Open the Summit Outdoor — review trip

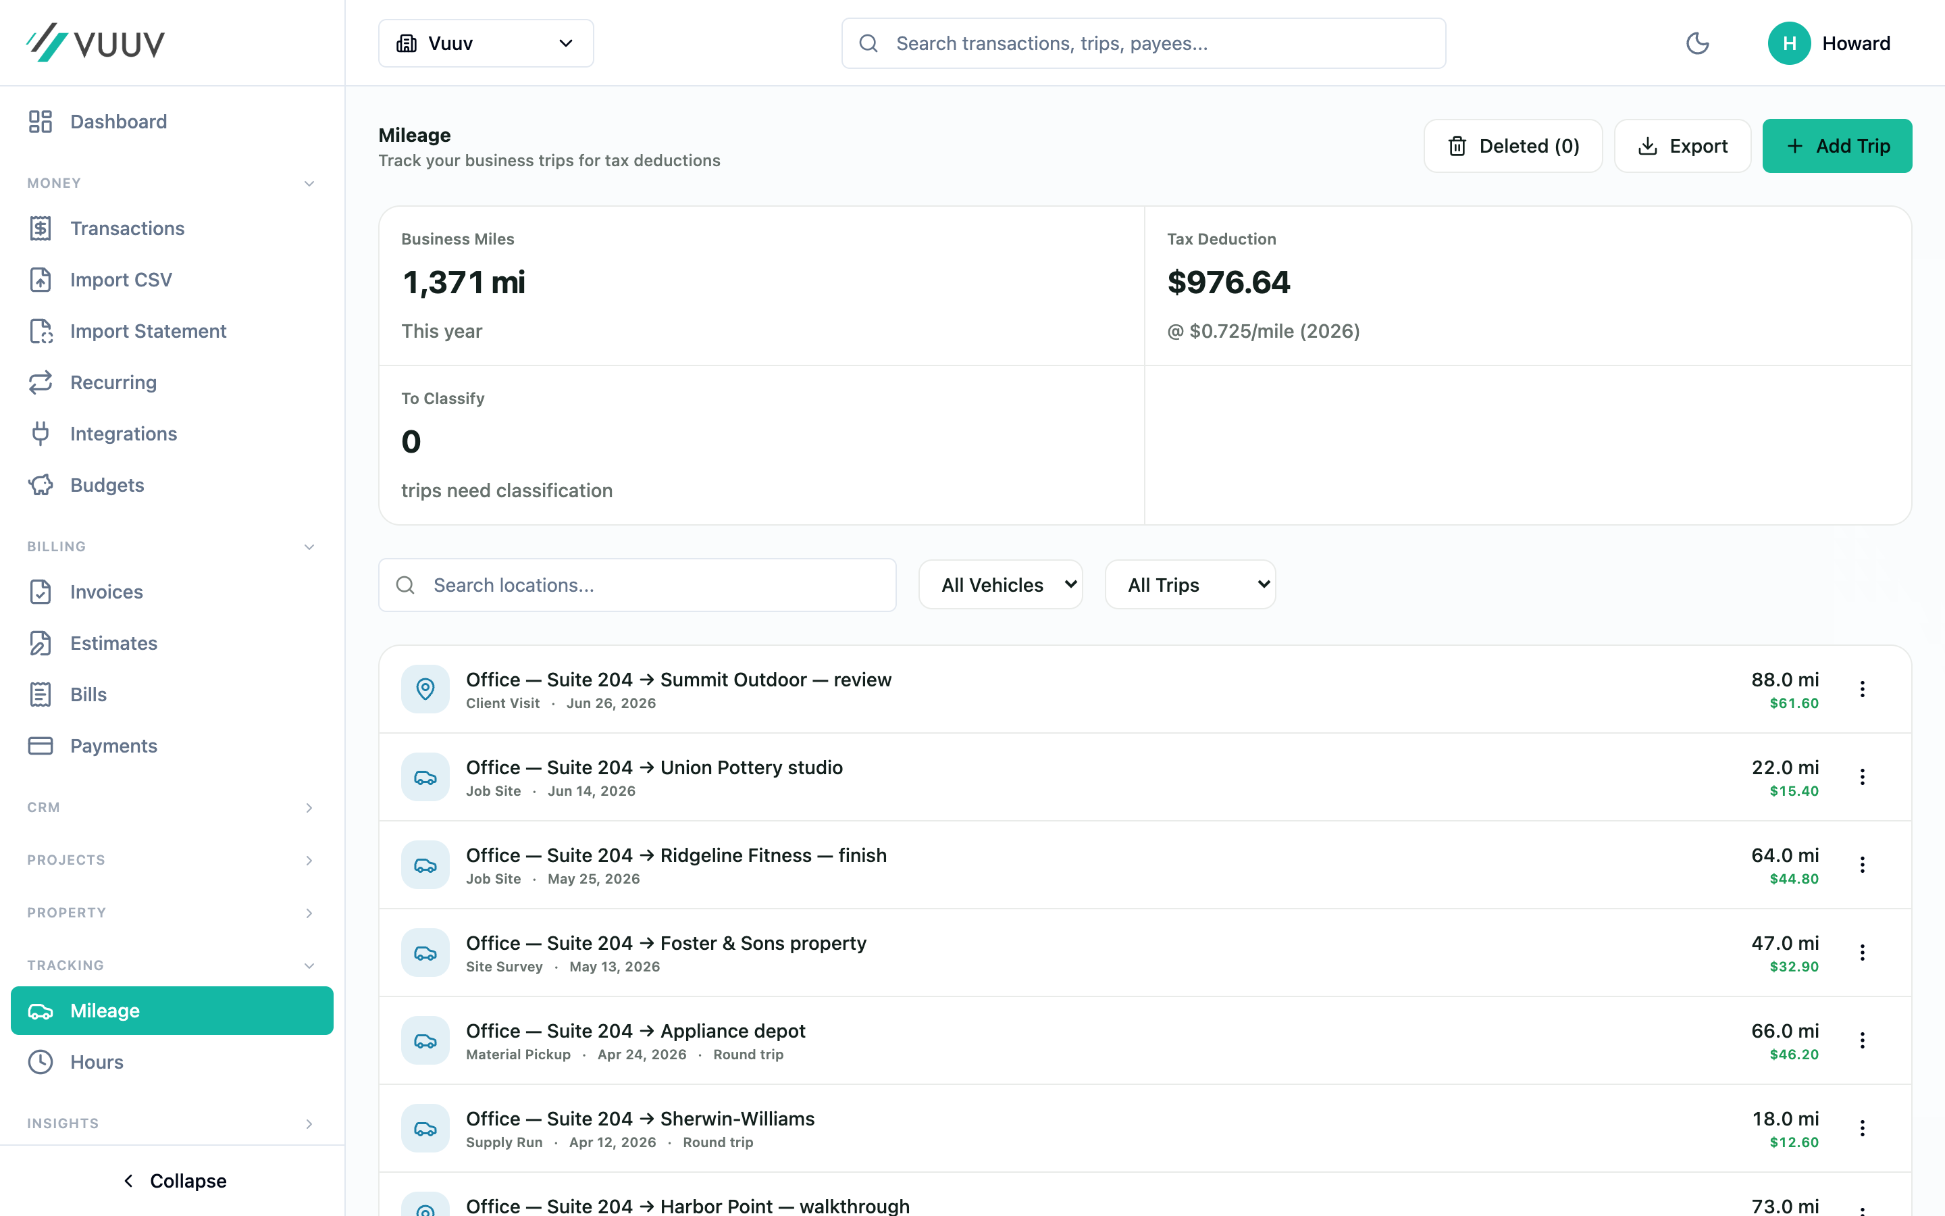click(x=1145, y=689)
